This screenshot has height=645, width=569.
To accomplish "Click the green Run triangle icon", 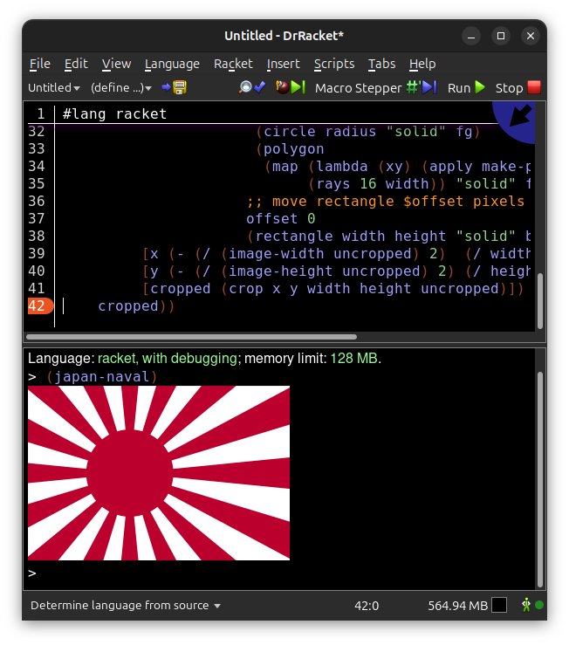I will tap(480, 87).
